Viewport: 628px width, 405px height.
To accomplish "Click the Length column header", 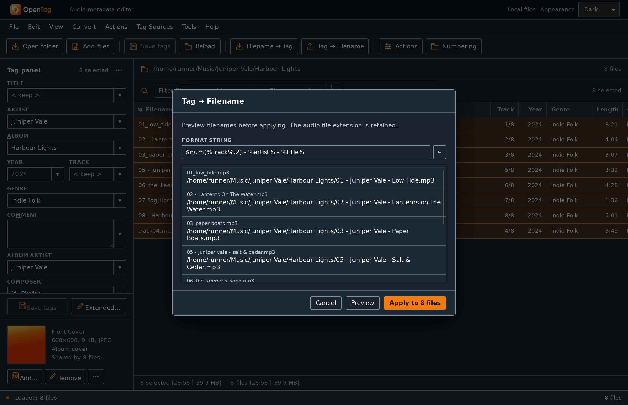I will (x=607, y=110).
